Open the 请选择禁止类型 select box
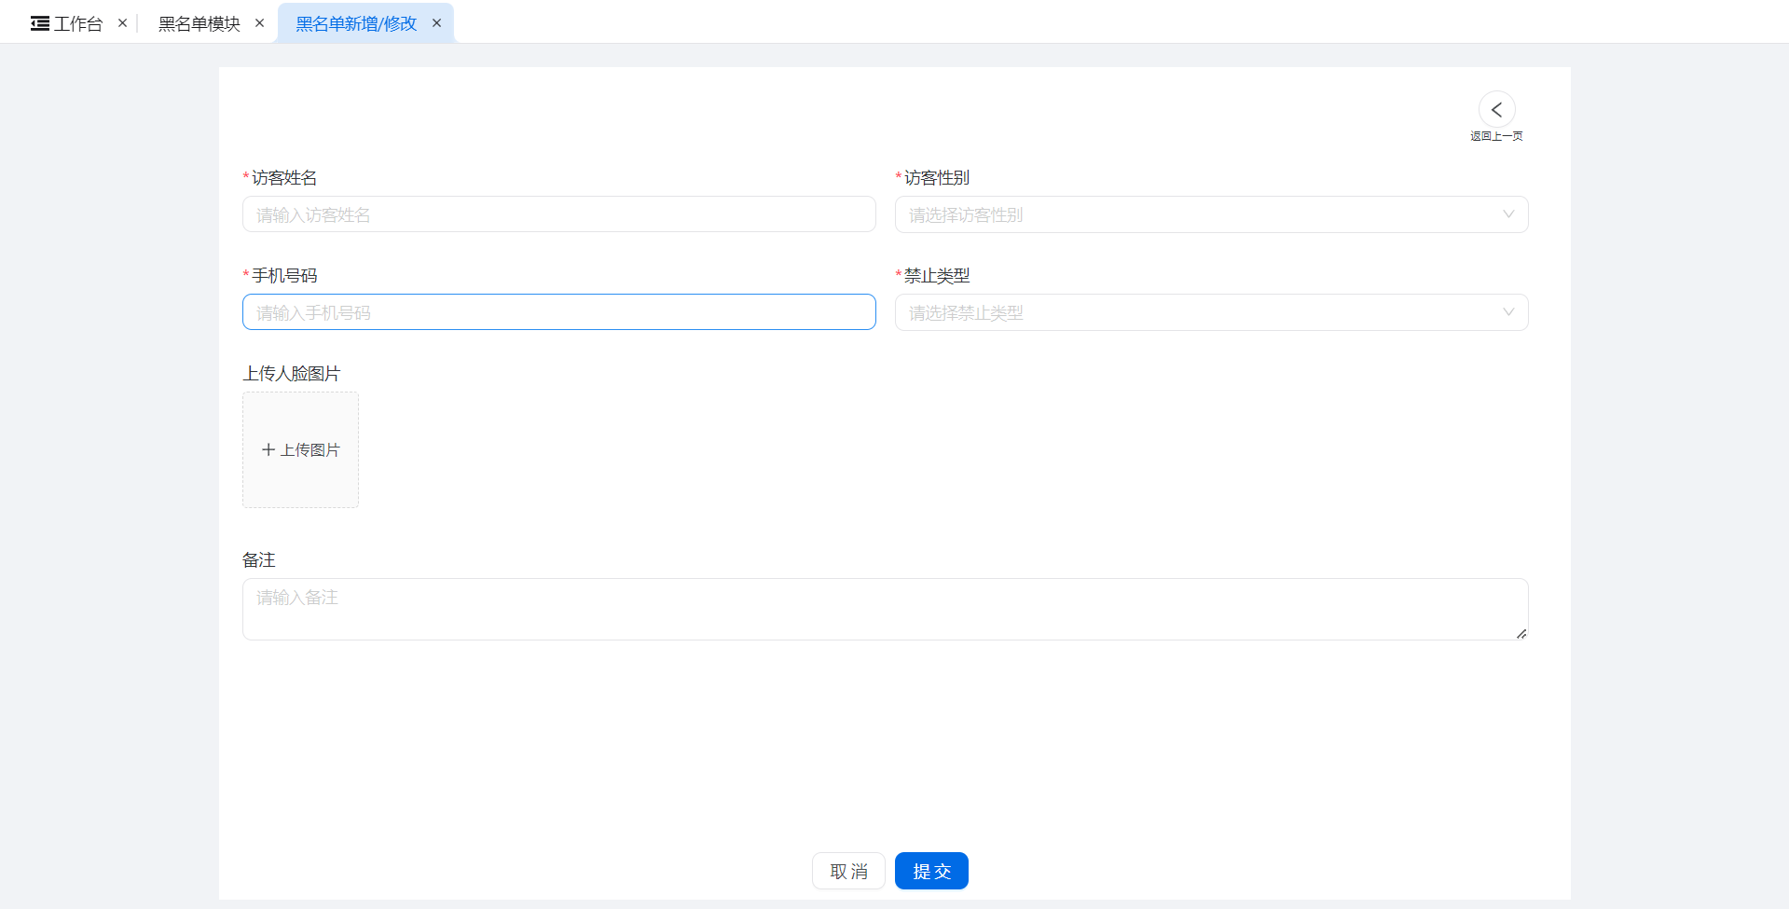1789x909 pixels. coord(1193,312)
